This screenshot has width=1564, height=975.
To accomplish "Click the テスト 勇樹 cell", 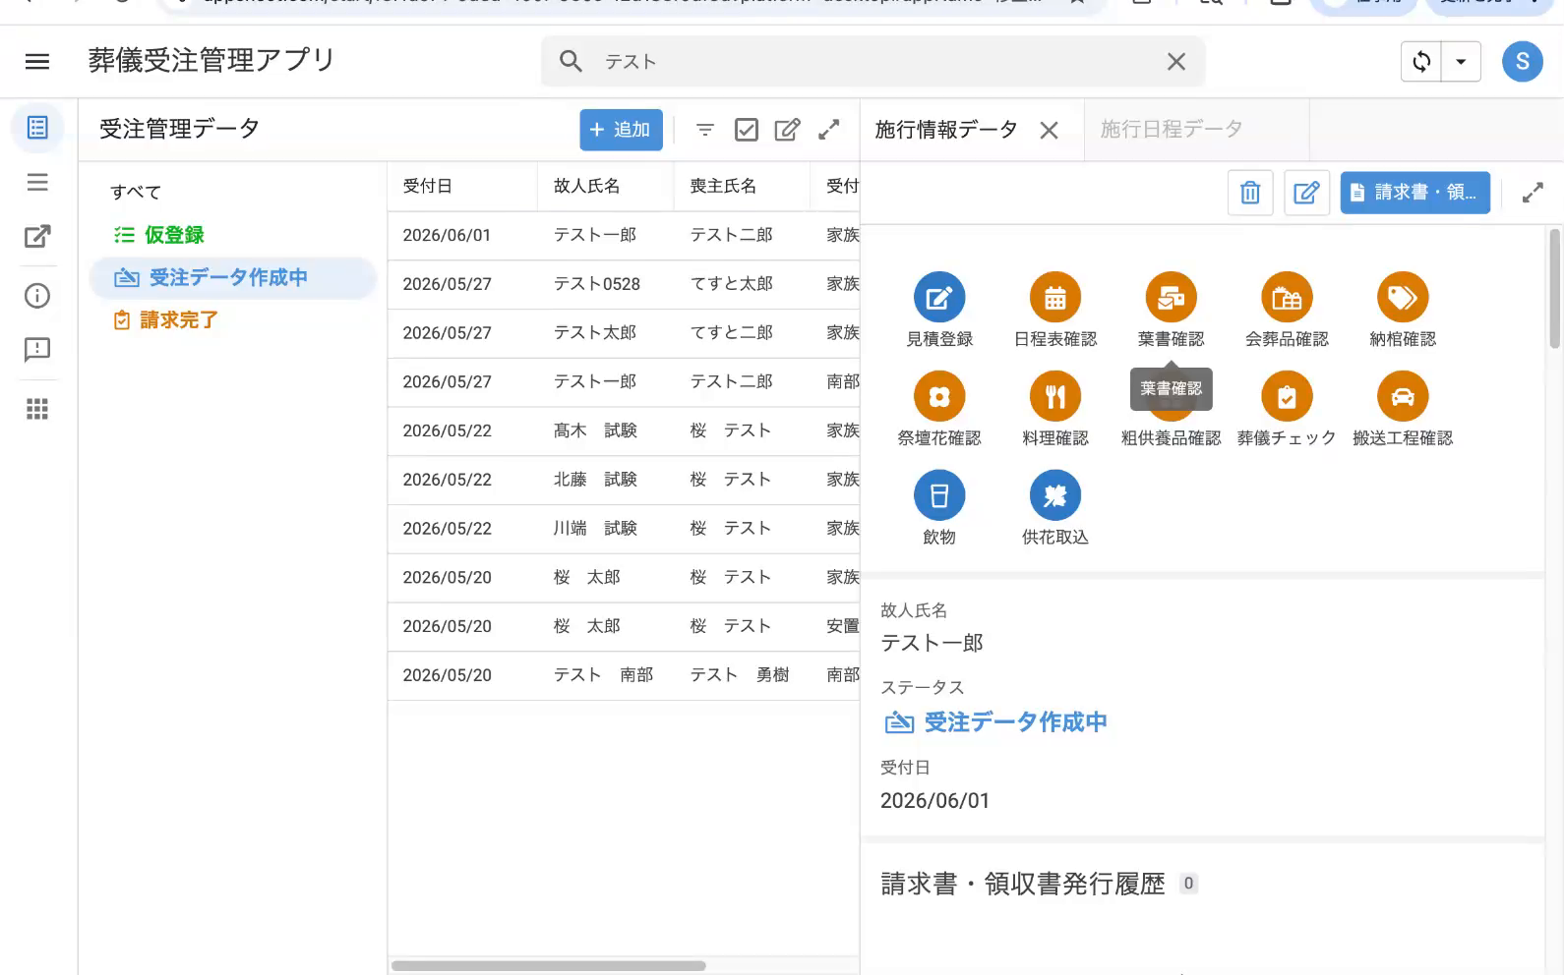I will click(740, 675).
